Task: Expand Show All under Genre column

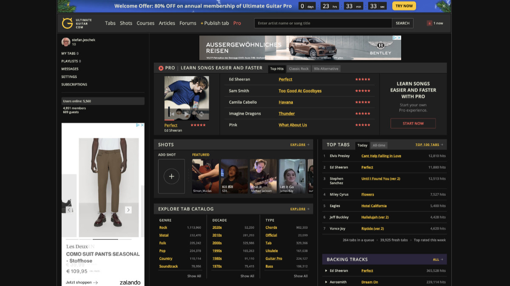Action: (x=194, y=276)
